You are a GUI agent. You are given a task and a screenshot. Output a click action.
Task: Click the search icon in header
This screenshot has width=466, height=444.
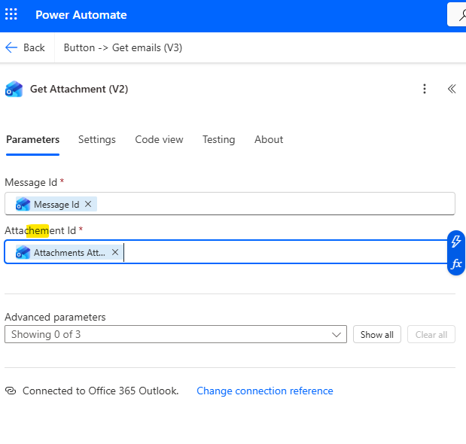point(461,14)
